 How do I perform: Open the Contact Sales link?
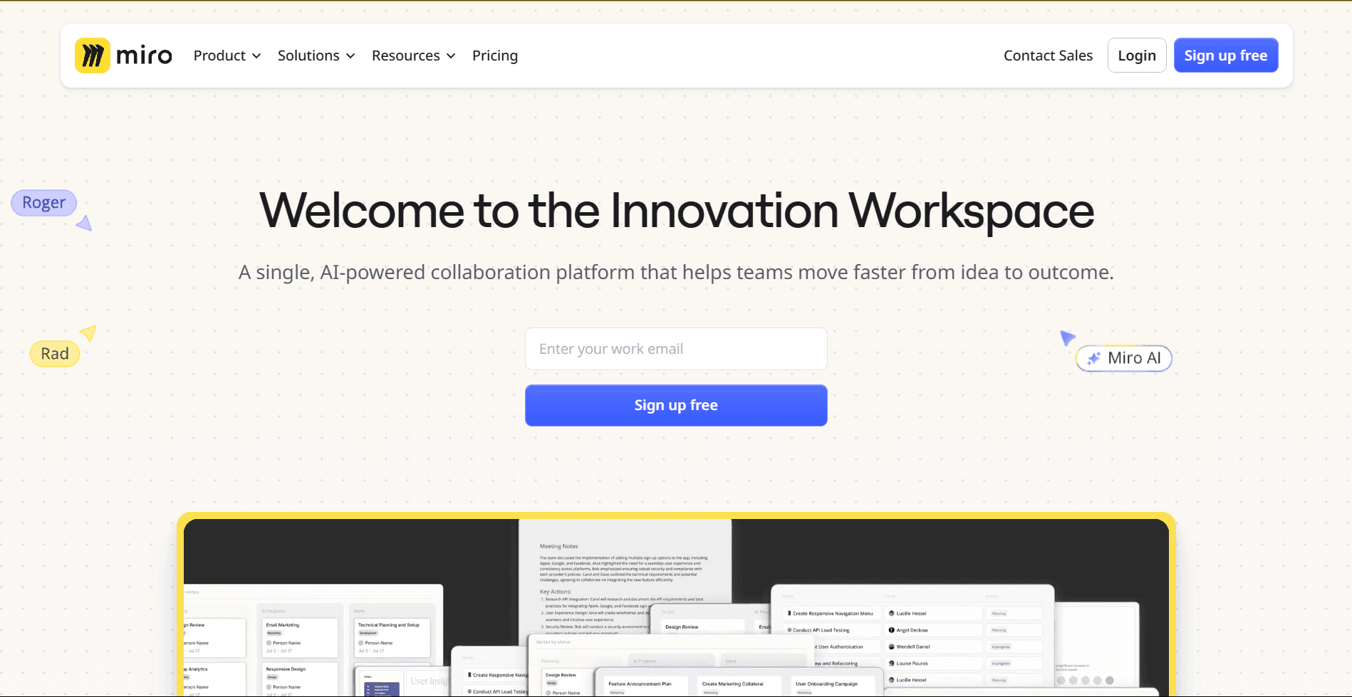point(1048,56)
